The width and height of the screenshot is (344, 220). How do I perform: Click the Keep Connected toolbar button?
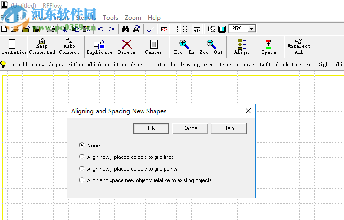(x=42, y=46)
